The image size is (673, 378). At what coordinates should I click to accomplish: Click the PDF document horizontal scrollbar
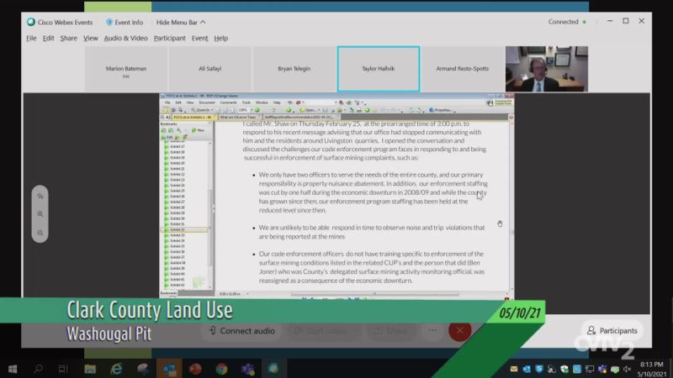374,294
